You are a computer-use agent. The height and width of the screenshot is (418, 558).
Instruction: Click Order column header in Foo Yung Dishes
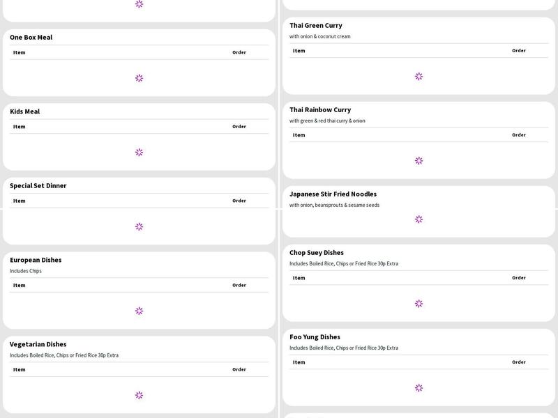pos(519,362)
